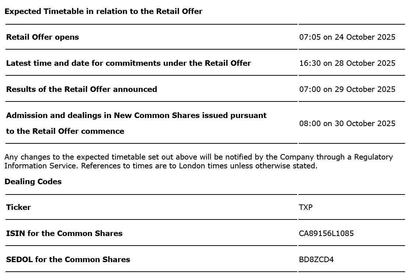Select the SEDOL code 'BD8ZCD4'
The height and width of the screenshot is (275, 412).
[316, 260]
